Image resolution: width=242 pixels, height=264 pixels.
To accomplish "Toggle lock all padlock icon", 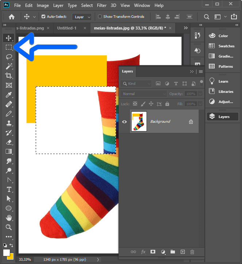I will click(167, 104).
